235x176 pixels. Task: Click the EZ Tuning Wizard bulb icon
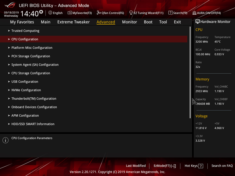point(131,13)
